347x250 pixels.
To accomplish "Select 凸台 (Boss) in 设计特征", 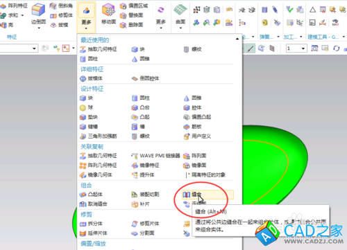I will 141,107.
